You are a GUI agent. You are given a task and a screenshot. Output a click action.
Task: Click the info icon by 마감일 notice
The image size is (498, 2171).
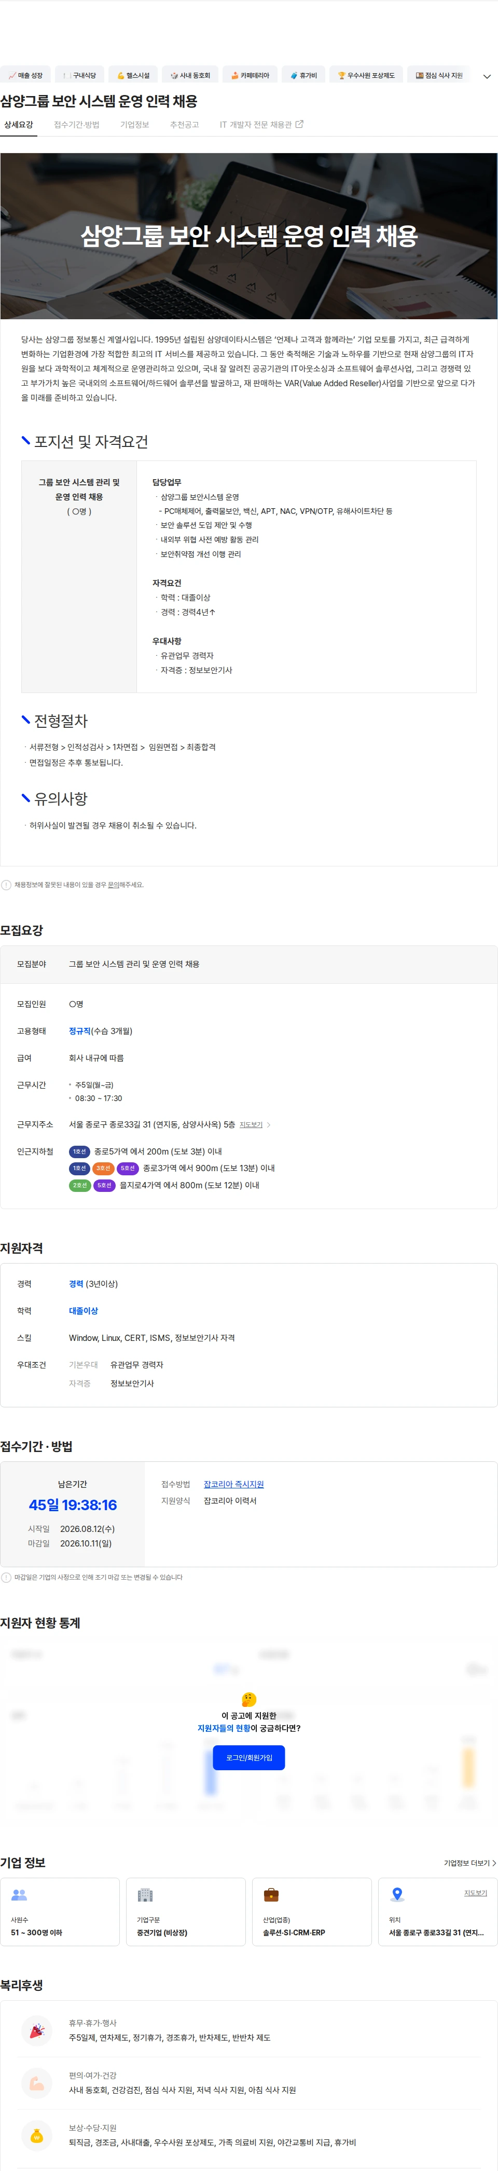[x=7, y=1577]
